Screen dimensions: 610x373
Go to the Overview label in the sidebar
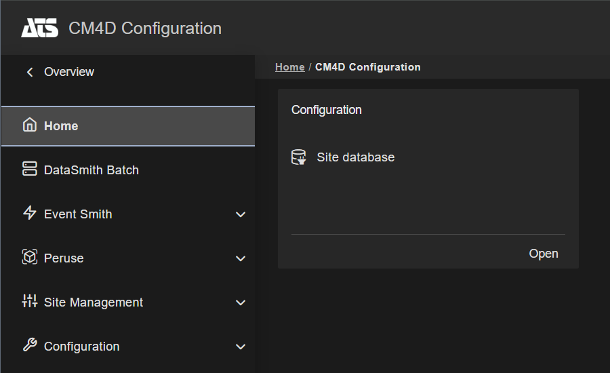click(x=69, y=72)
